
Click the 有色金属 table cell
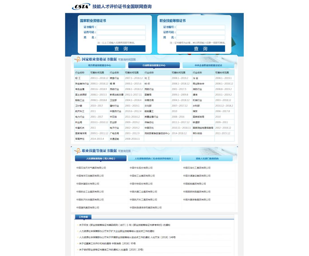(82, 89)
